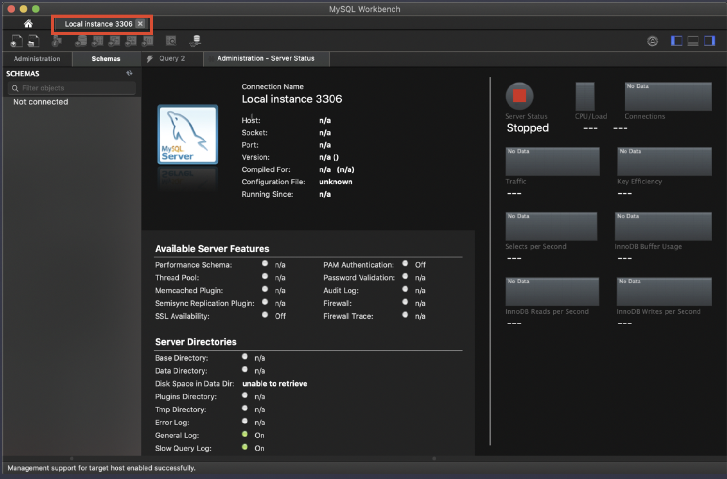Open Workbench preferences circular icon
Viewport: 727px width, 479px height.
click(653, 41)
